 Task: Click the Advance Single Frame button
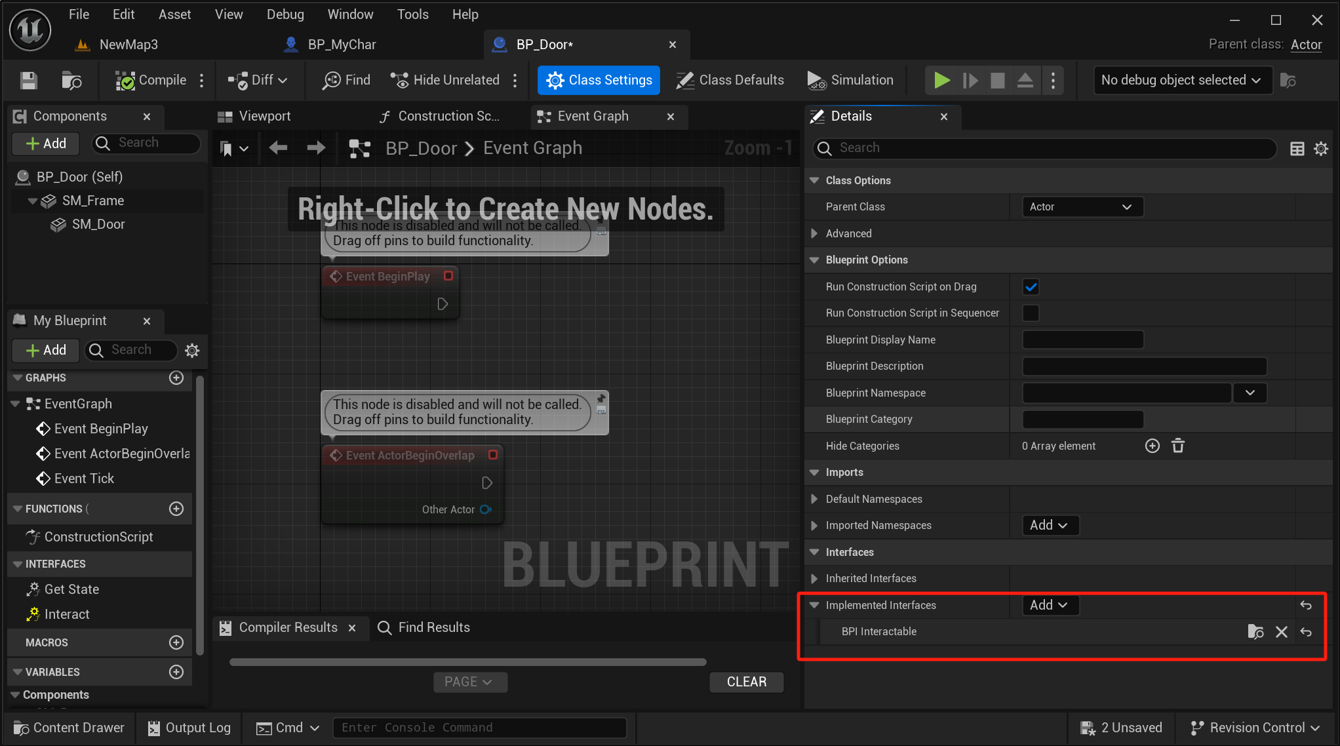tap(970, 80)
